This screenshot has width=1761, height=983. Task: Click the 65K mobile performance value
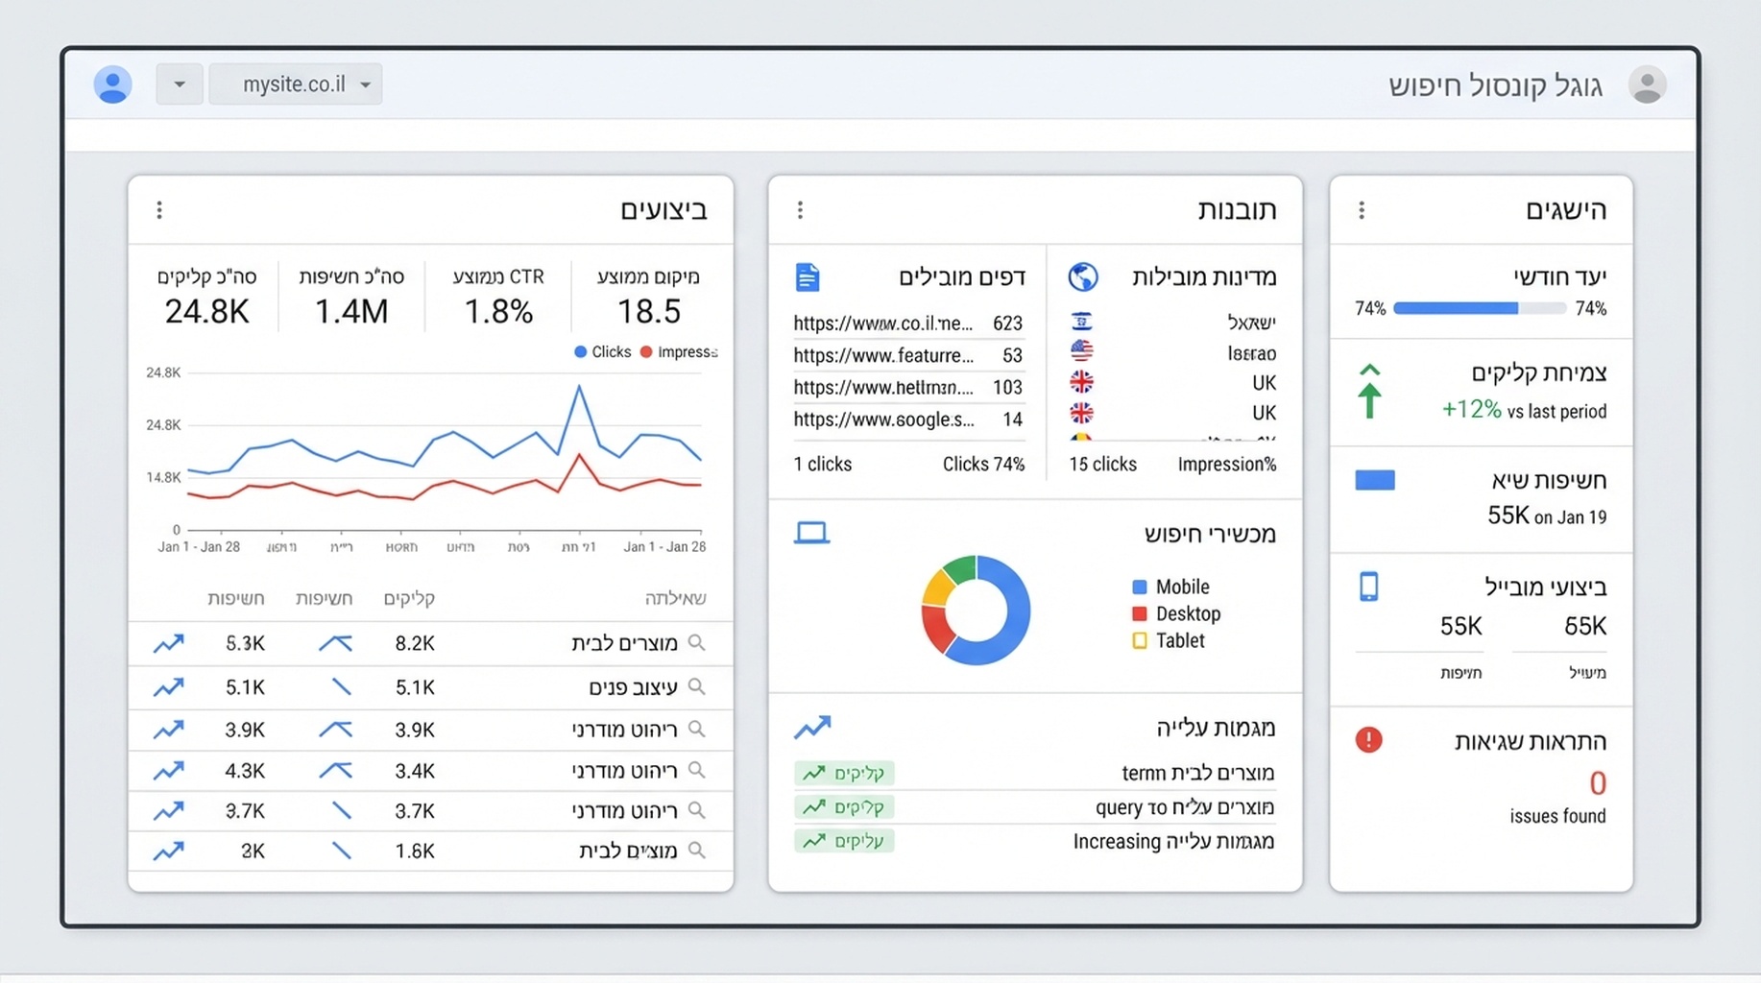tap(1584, 627)
